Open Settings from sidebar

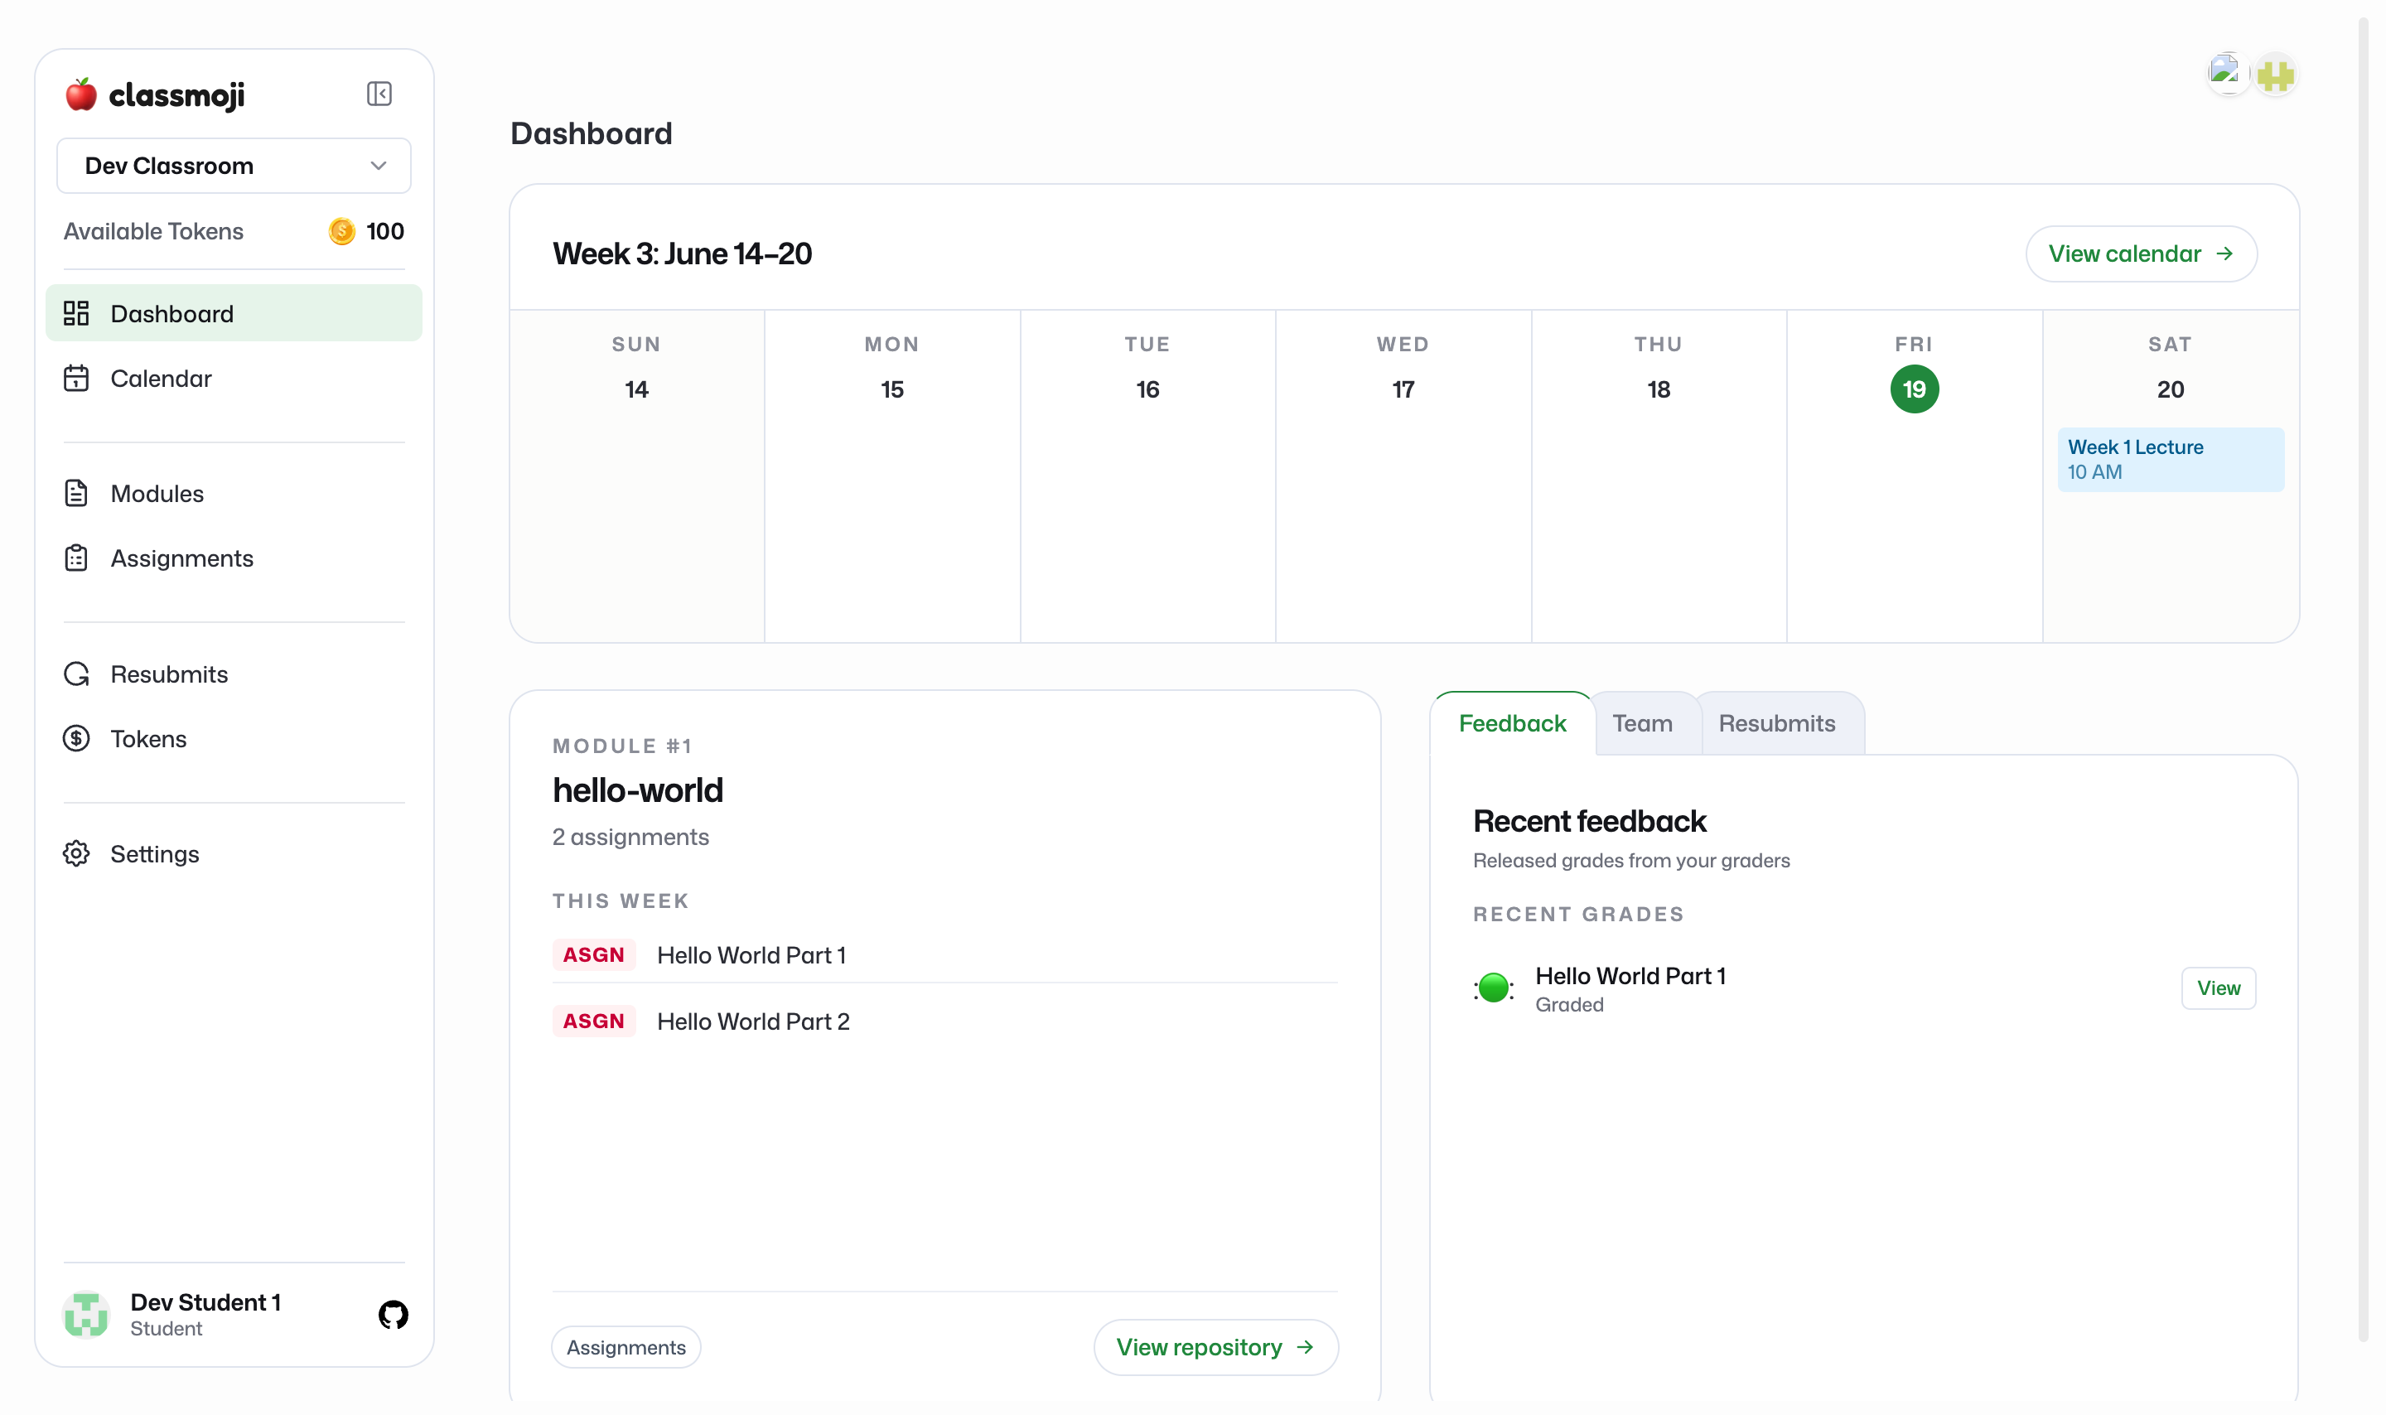tap(234, 854)
